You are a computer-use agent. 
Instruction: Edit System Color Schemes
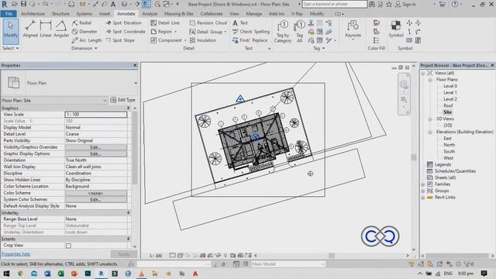coord(96,200)
